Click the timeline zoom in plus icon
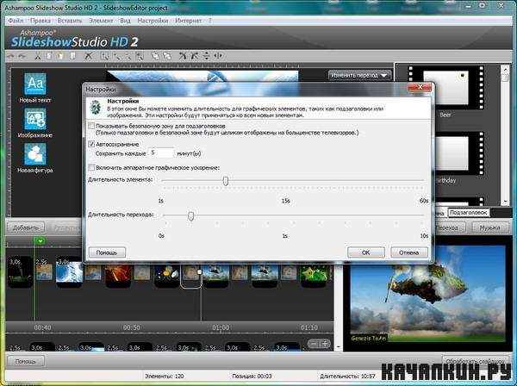The height and width of the screenshot is (386, 517). 325,344
